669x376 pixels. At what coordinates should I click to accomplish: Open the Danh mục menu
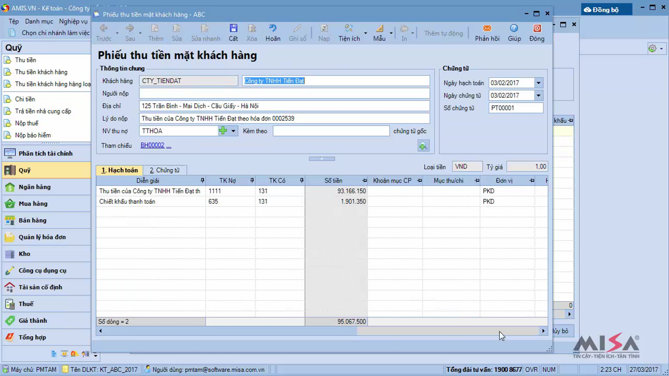pos(39,21)
